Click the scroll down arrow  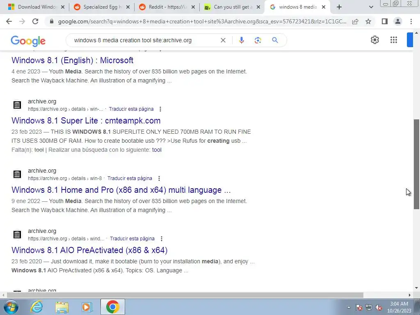(416, 288)
